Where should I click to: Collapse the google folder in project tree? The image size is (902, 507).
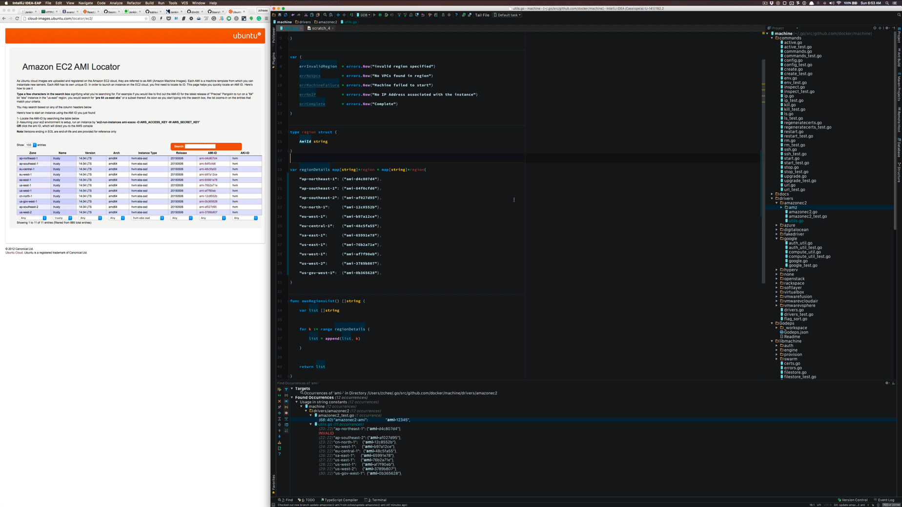pos(777,238)
